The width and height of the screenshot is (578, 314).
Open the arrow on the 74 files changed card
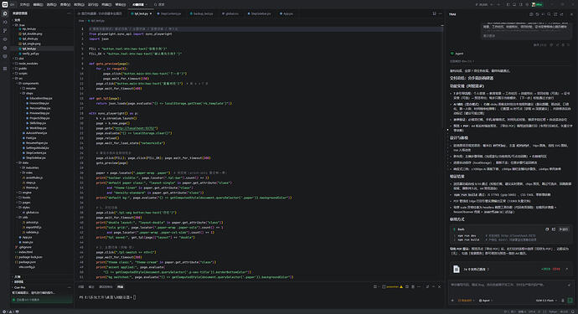tap(566, 269)
